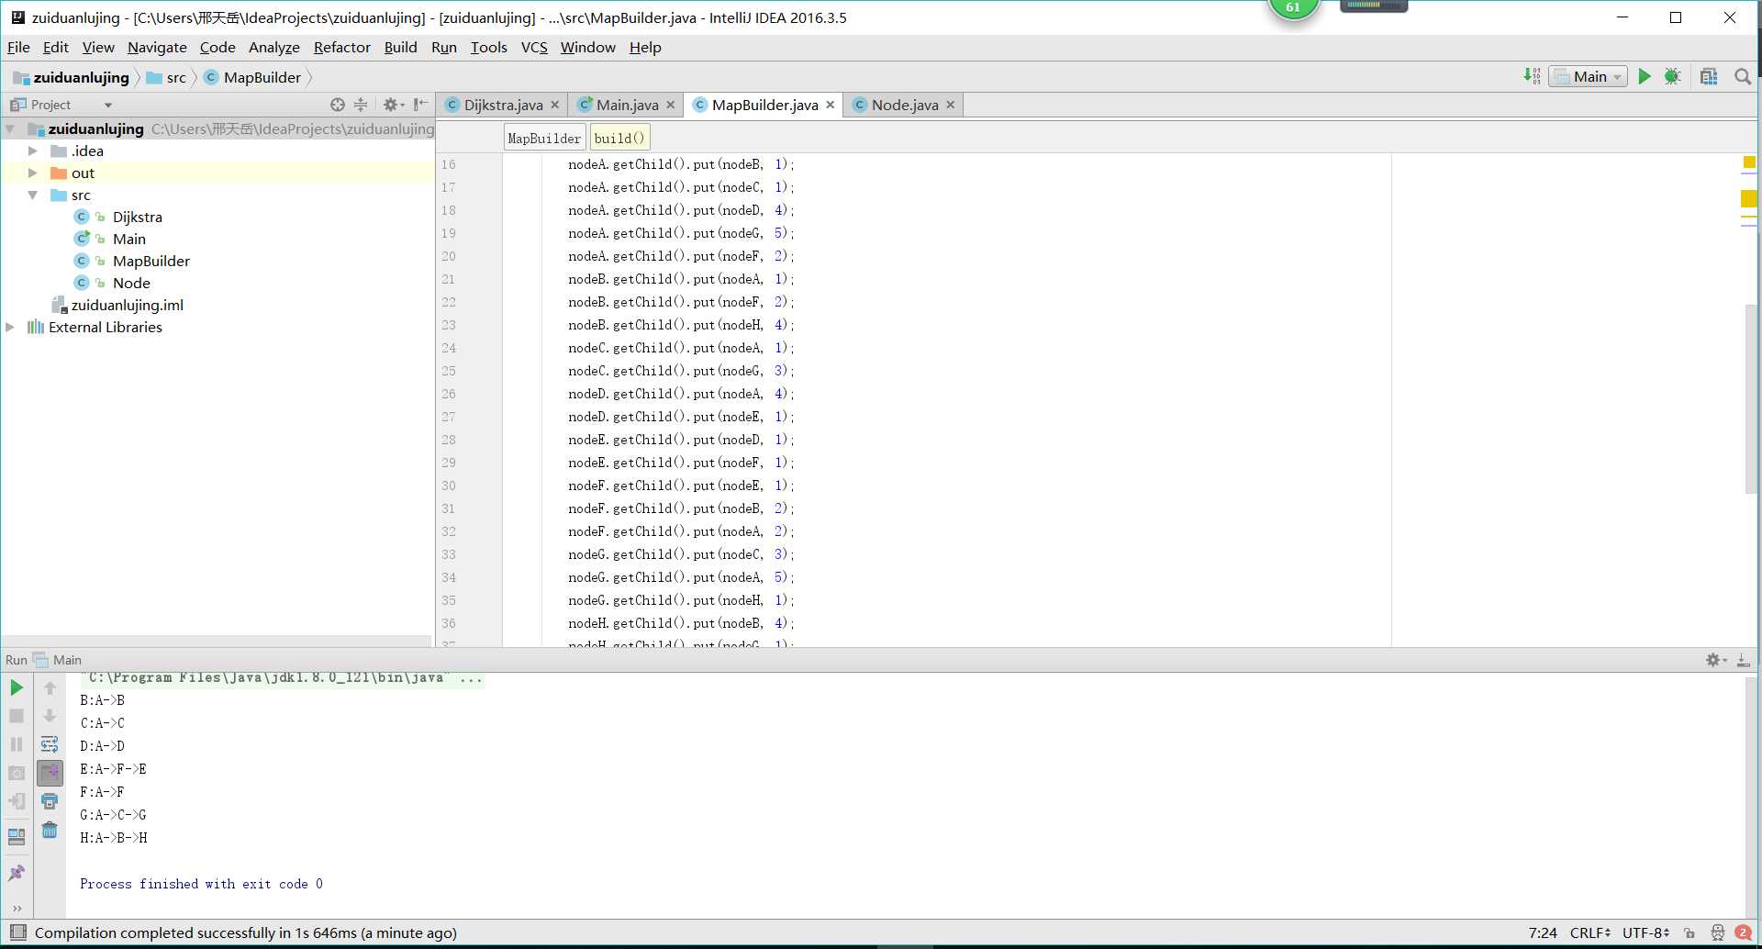Screen dimensions: 1762x949
Task: Click zuiduanlujing breadcrumb in navigation bar
Action: [72, 77]
